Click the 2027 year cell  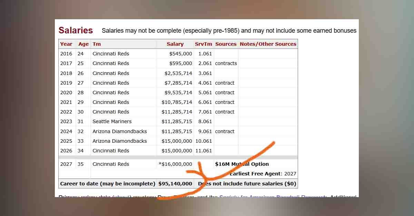point(66,164)
